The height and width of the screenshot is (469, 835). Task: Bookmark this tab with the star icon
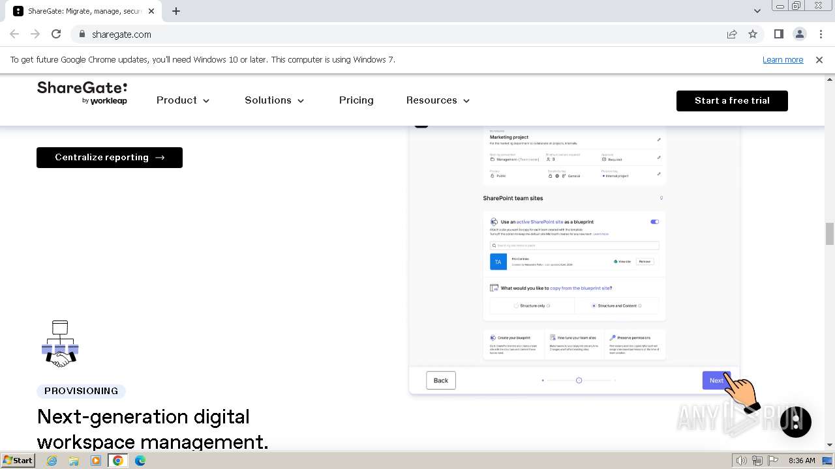pyautogui.click(x=753, y=34)
